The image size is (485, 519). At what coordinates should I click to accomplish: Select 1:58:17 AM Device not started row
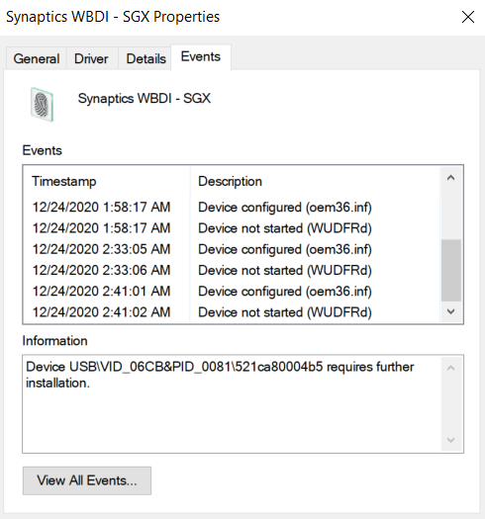(x=232, y=228)
